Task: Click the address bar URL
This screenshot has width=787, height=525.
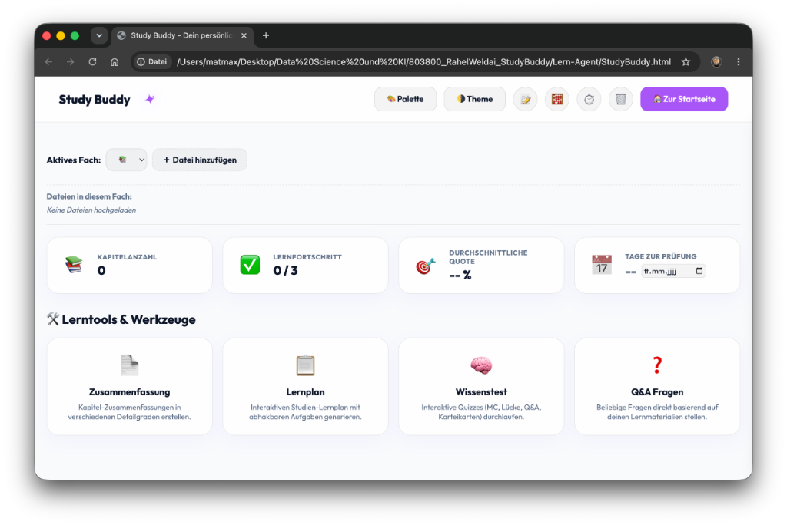Action: [x=423, y=61]
